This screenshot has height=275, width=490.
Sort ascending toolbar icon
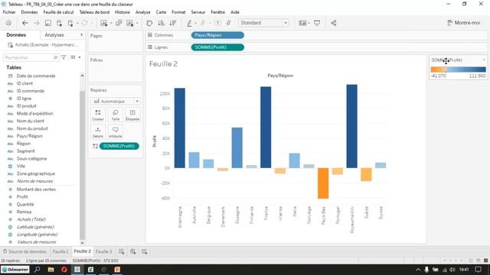[162, 23]
